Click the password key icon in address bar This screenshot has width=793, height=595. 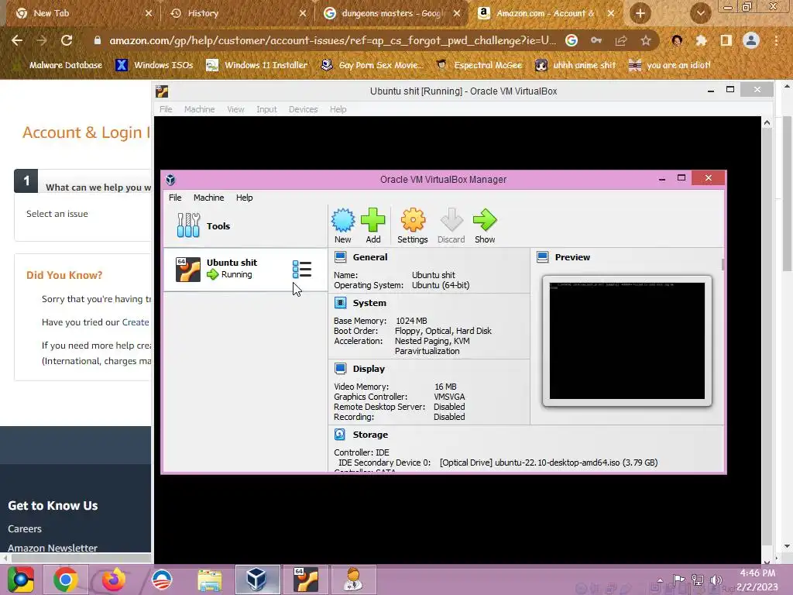pos(596,40)
